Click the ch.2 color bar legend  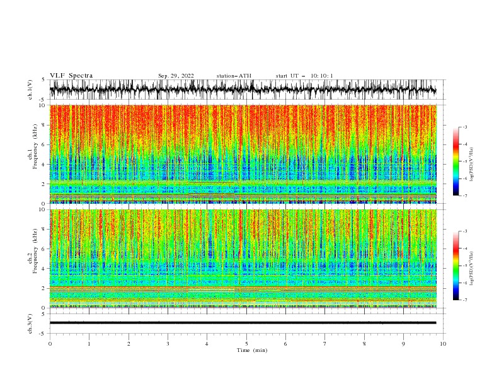(x=456, y=266)
